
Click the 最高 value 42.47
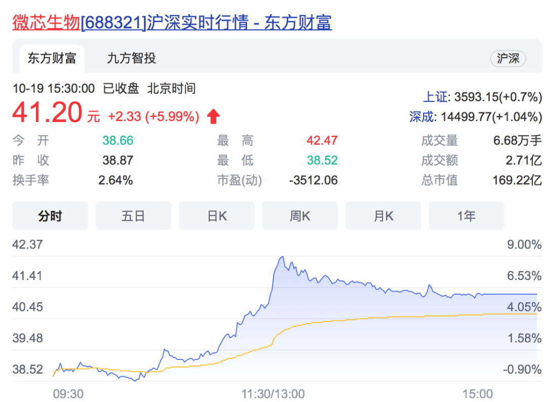[x=322, y=141]
